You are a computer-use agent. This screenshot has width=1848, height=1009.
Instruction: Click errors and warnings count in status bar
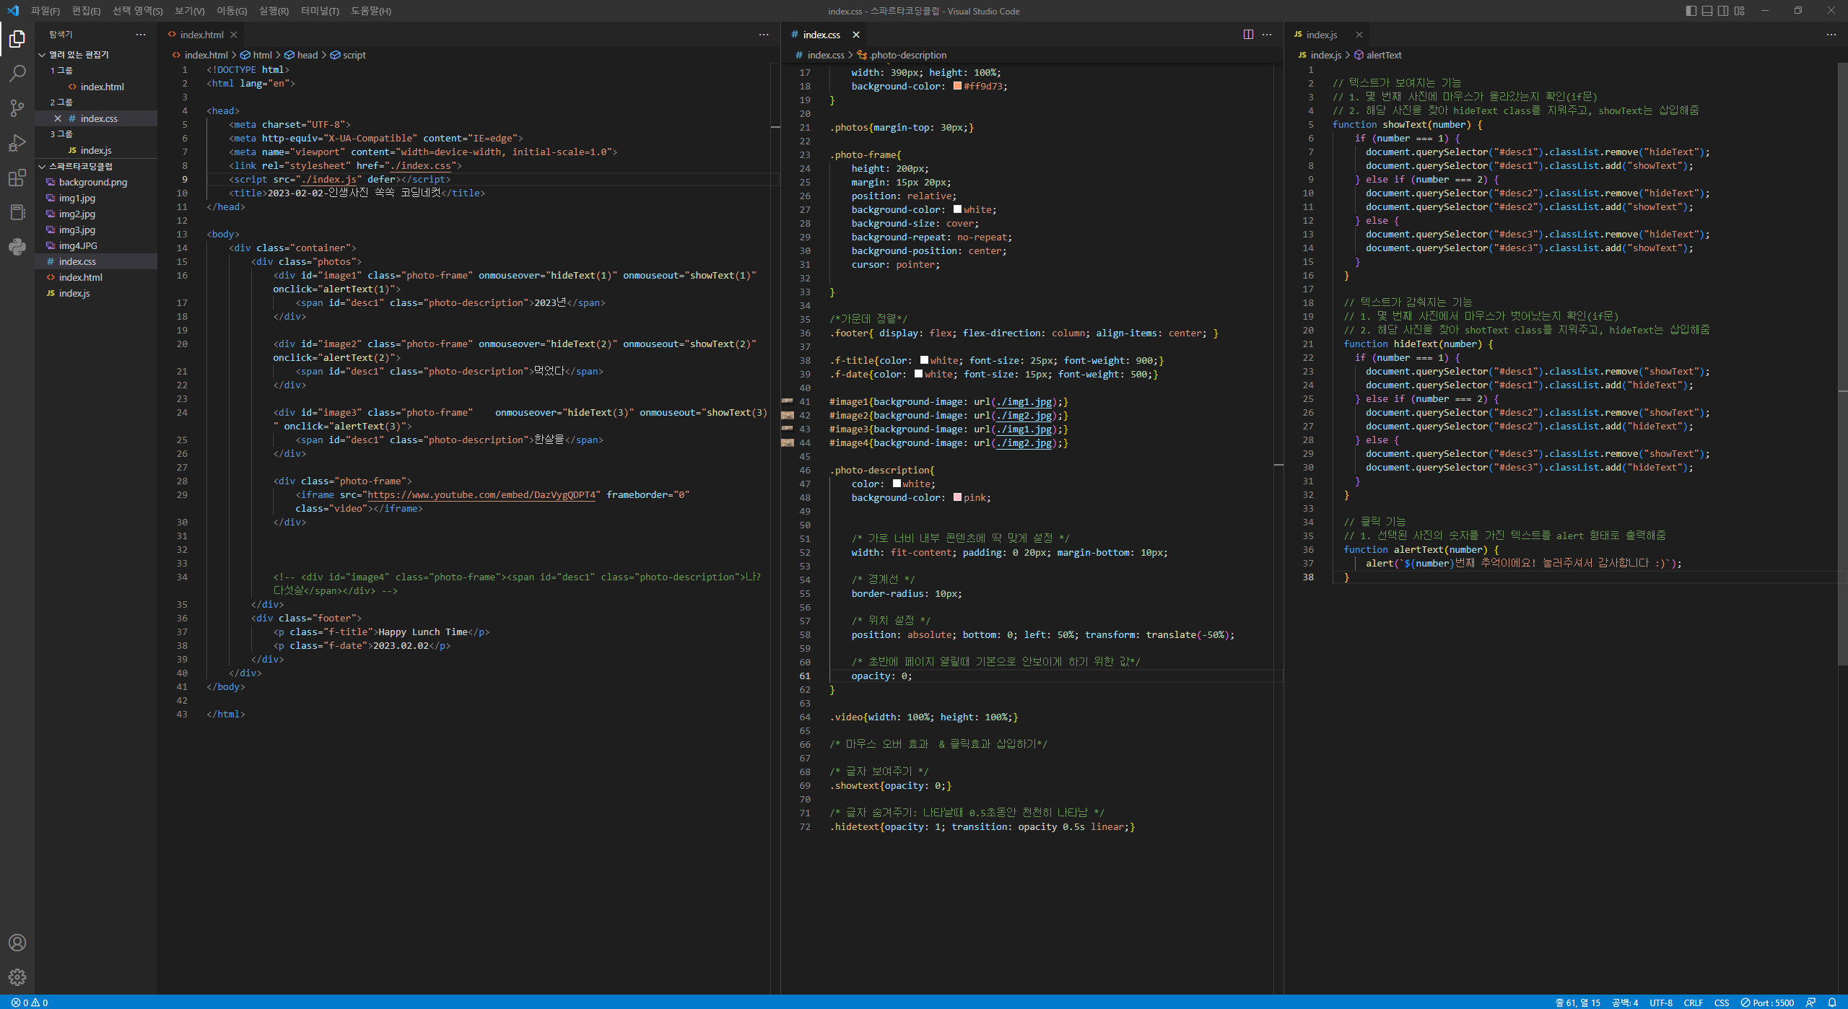(x=30, y=1003)
